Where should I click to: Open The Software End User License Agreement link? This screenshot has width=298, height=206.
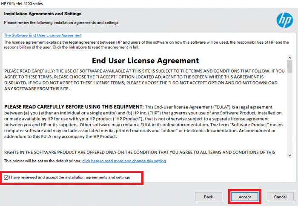pos(43,35)
